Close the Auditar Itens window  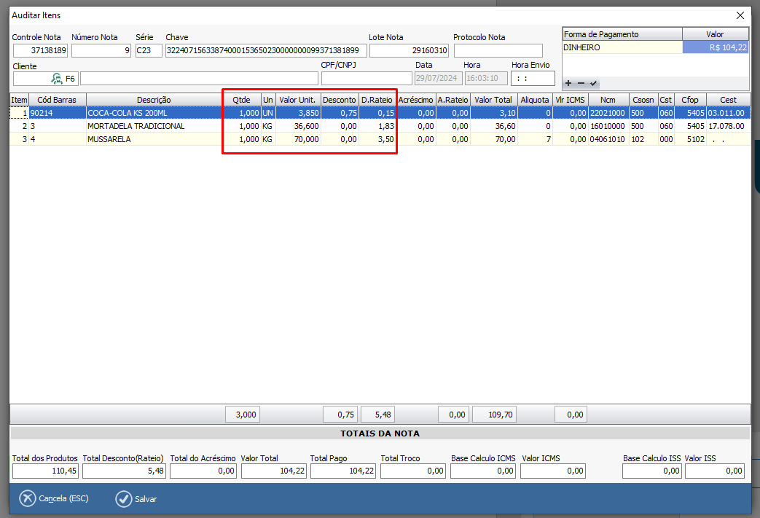[x=740, y=15]
